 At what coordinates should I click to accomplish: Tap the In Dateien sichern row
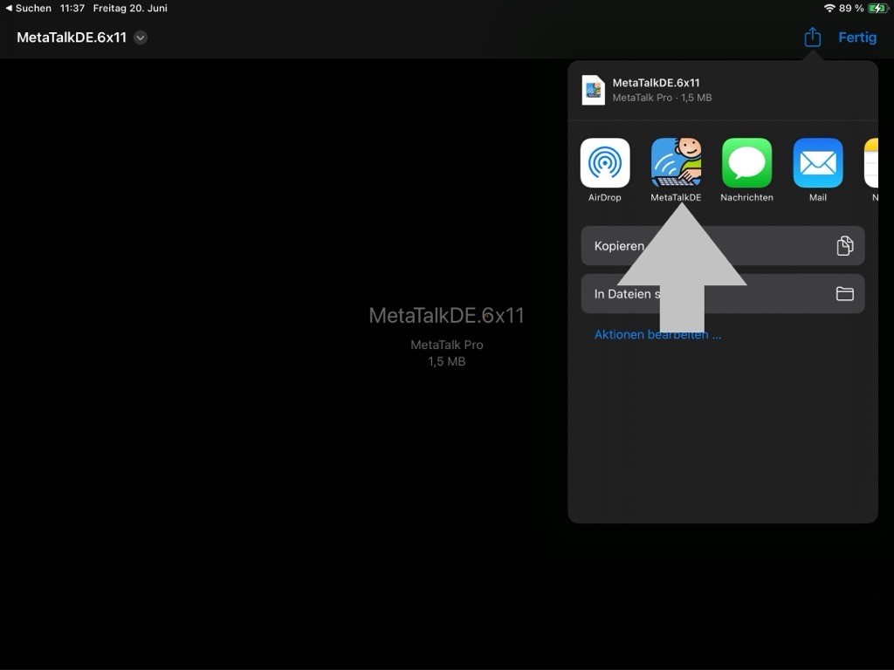[722, 293]
